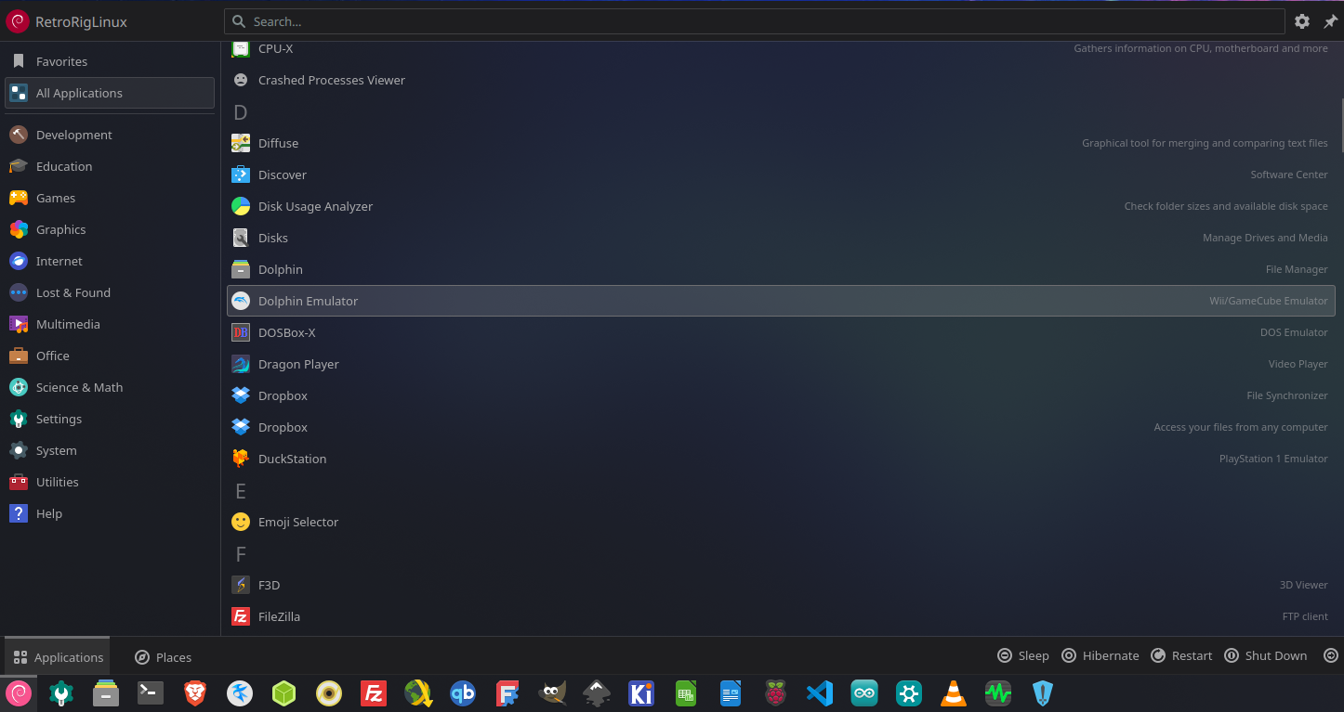Screen dimensions: 1344x712
Task: Open Emoji Selector app
Action: [297, 522]
